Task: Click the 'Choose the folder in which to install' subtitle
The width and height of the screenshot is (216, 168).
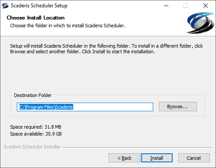Action: click(x=68, y=26)
